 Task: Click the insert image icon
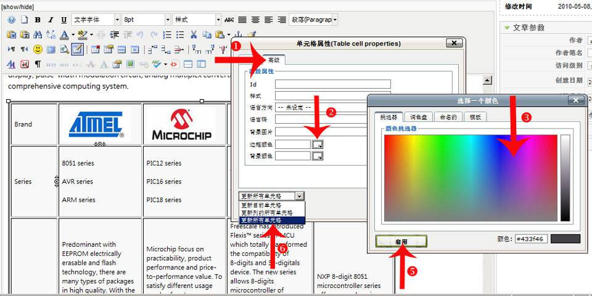click(x=130, y=64)
